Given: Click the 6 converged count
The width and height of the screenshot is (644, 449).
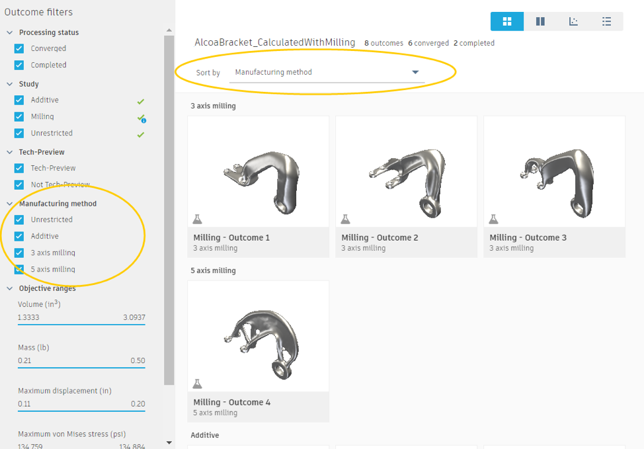Looking at the screenshot, I should click(428, 43).
